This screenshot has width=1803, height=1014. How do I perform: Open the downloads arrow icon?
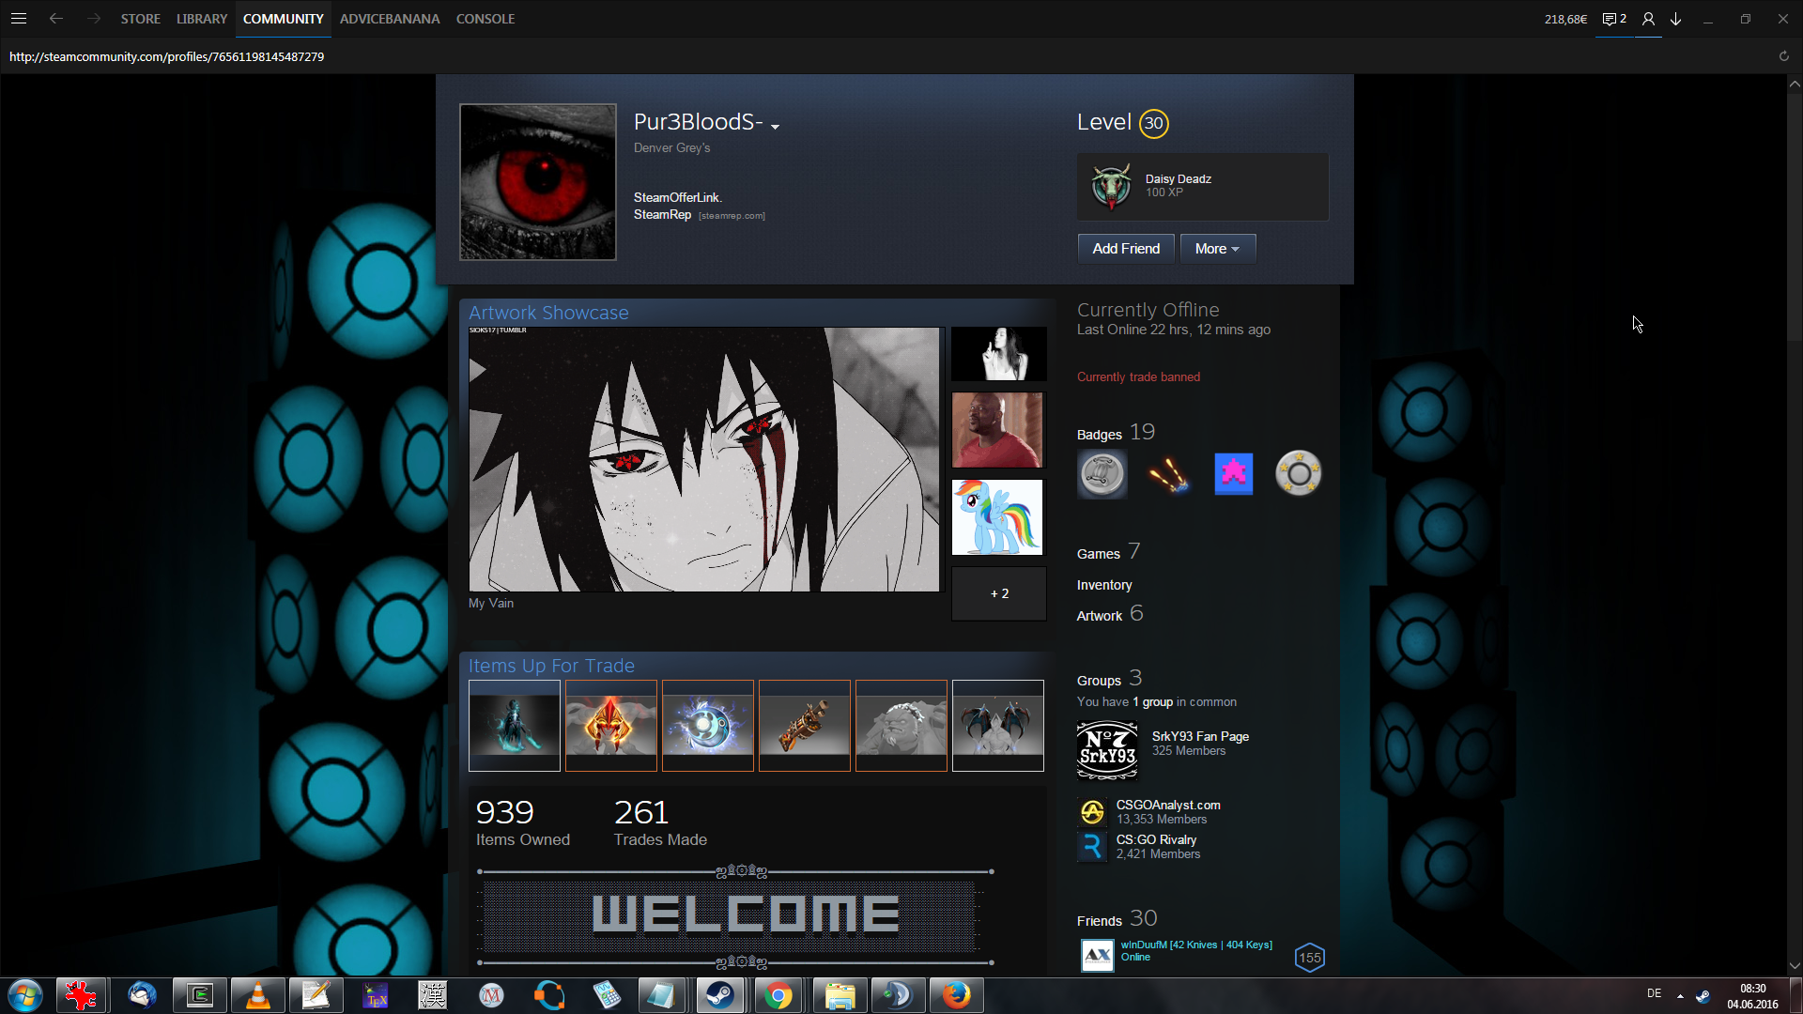pyautogui.click(x=1675, y=19)
